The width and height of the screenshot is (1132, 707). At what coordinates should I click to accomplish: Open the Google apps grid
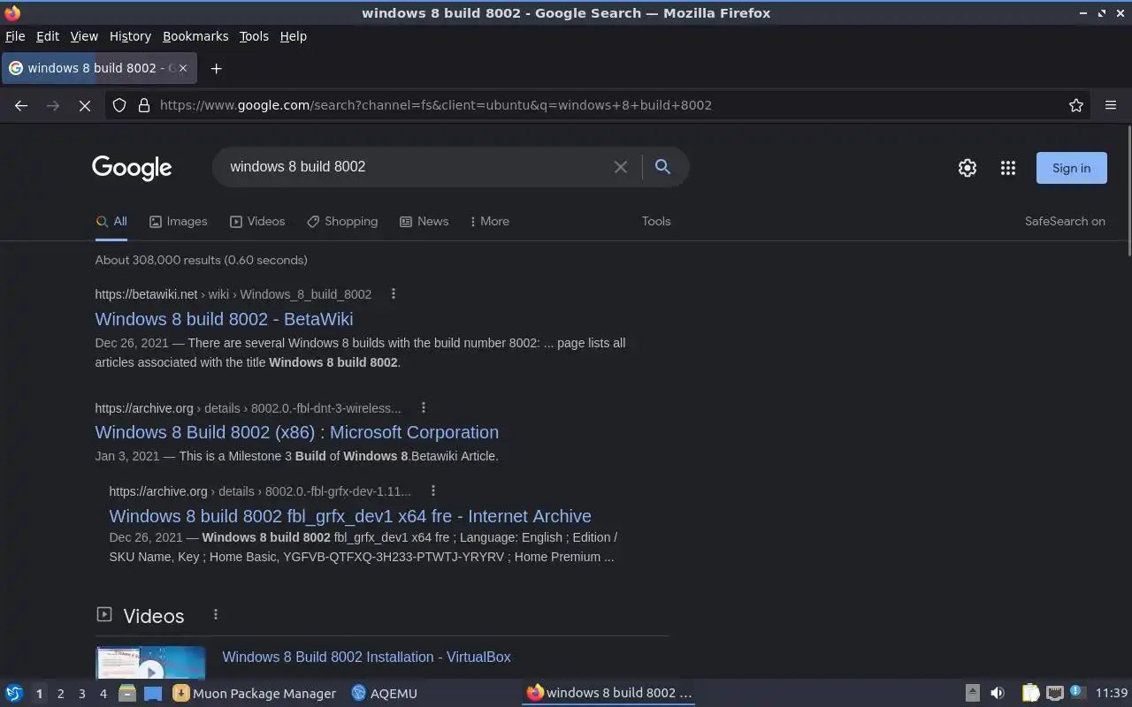point(1008,168)
